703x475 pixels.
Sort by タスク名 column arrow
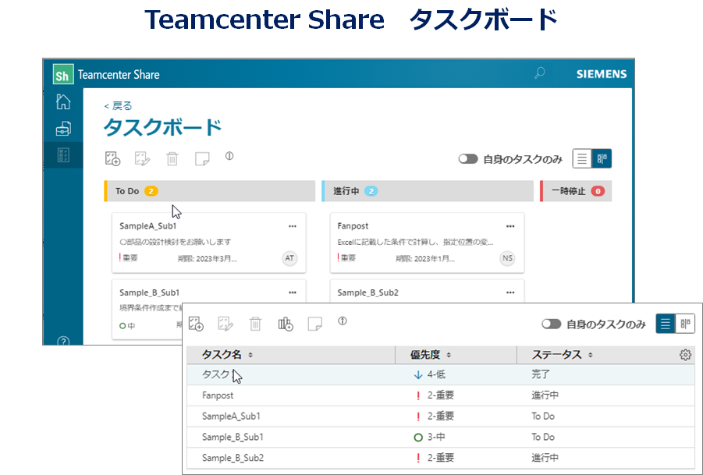pos(250,355)
